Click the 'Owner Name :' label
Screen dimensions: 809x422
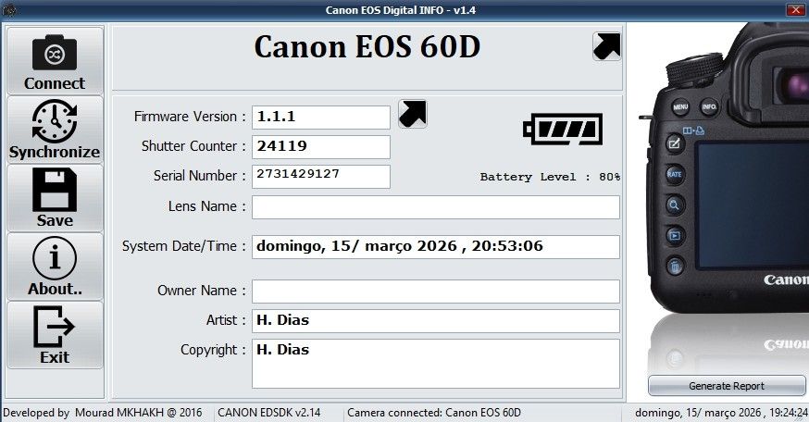202,291
